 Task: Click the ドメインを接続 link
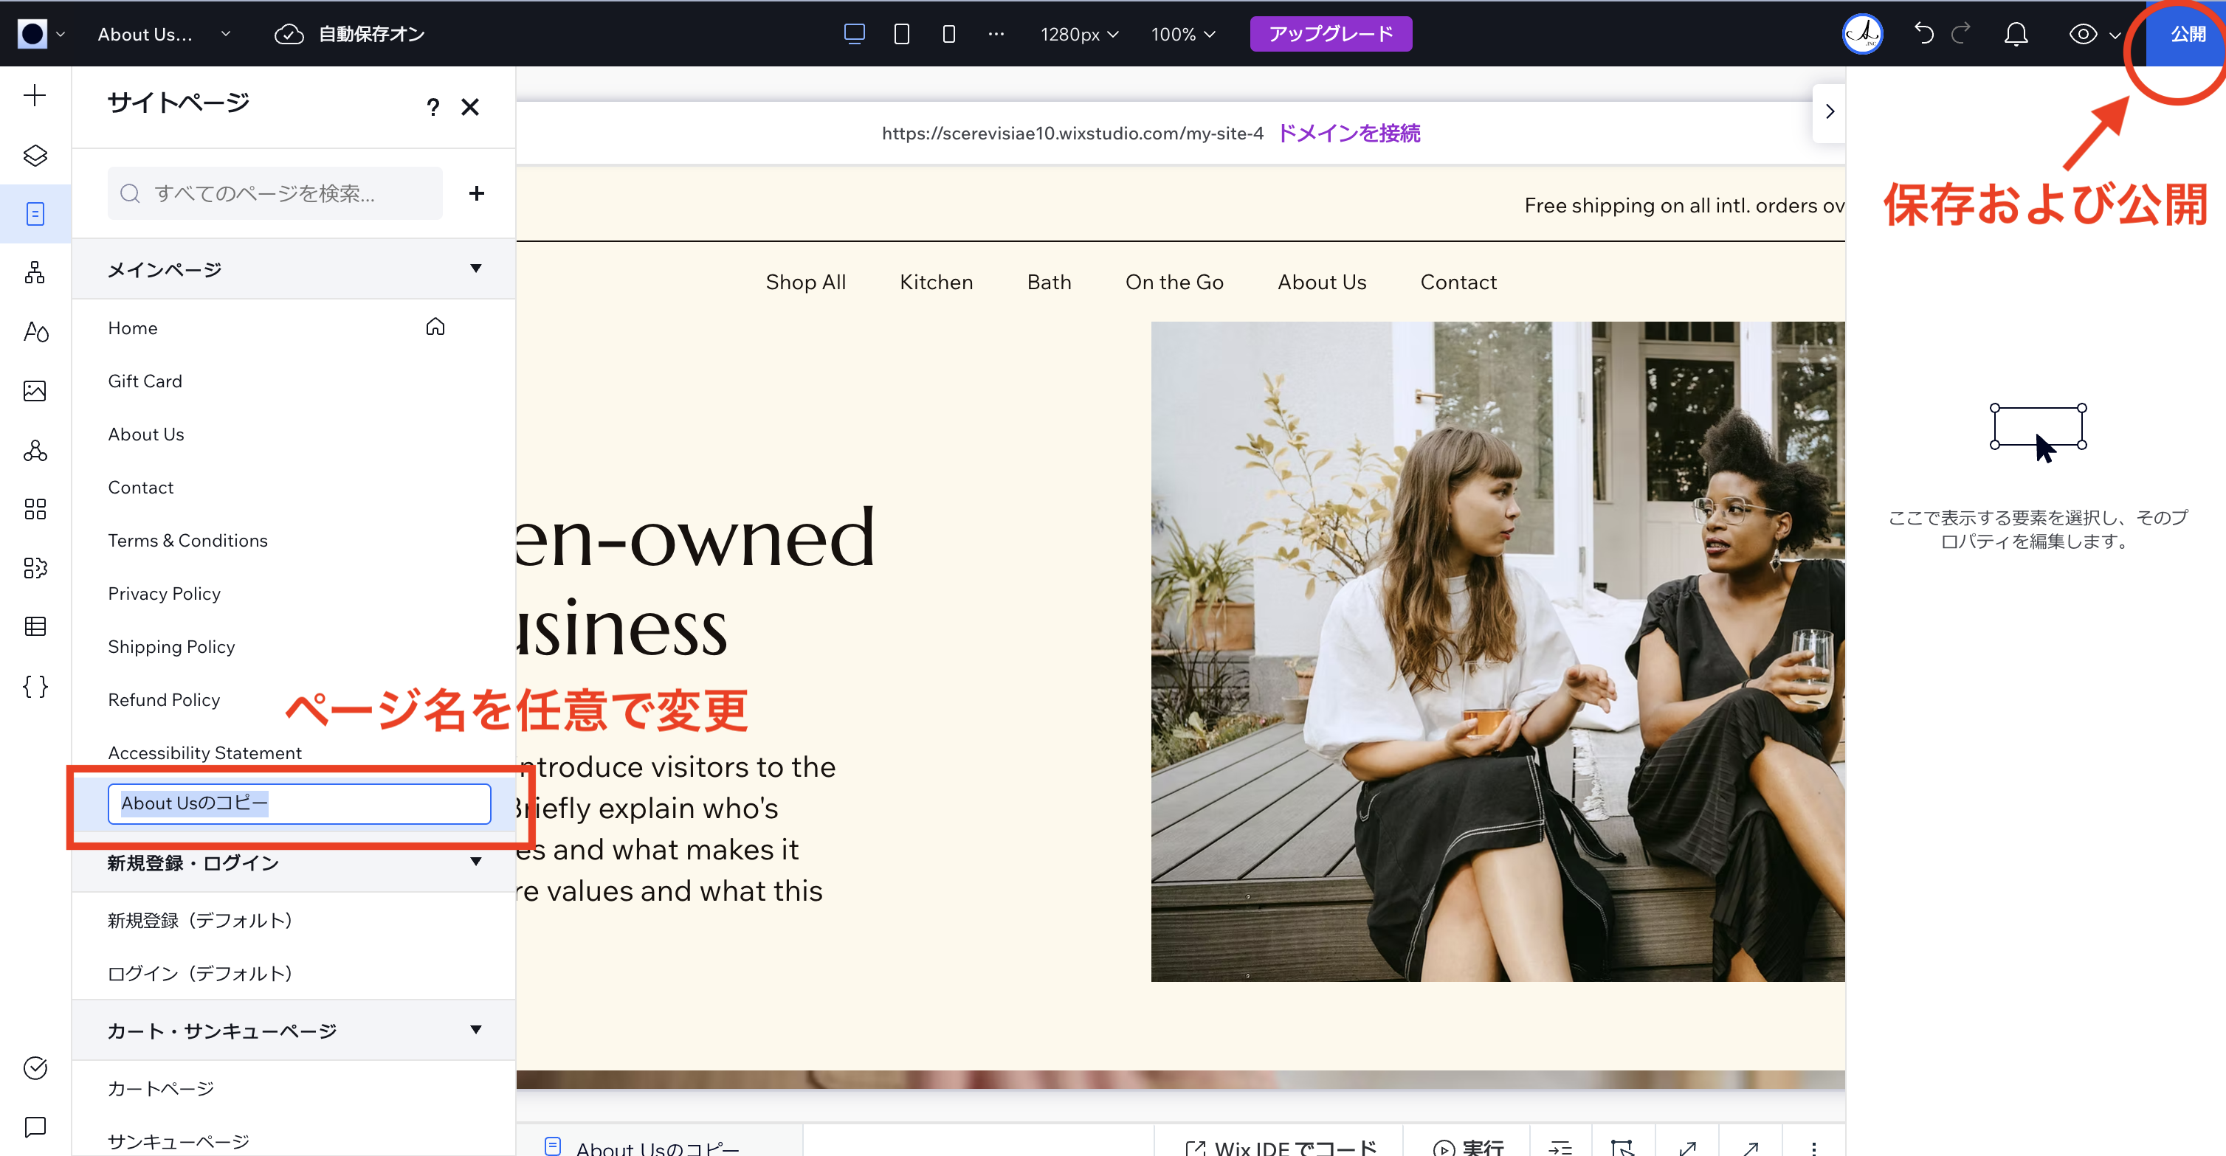click(x=1348, y=133)
